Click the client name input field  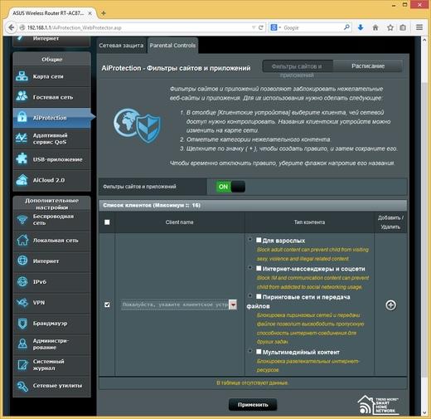(x=175, y=305)
